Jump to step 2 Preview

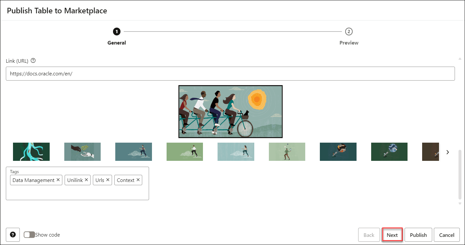(349, 32)
